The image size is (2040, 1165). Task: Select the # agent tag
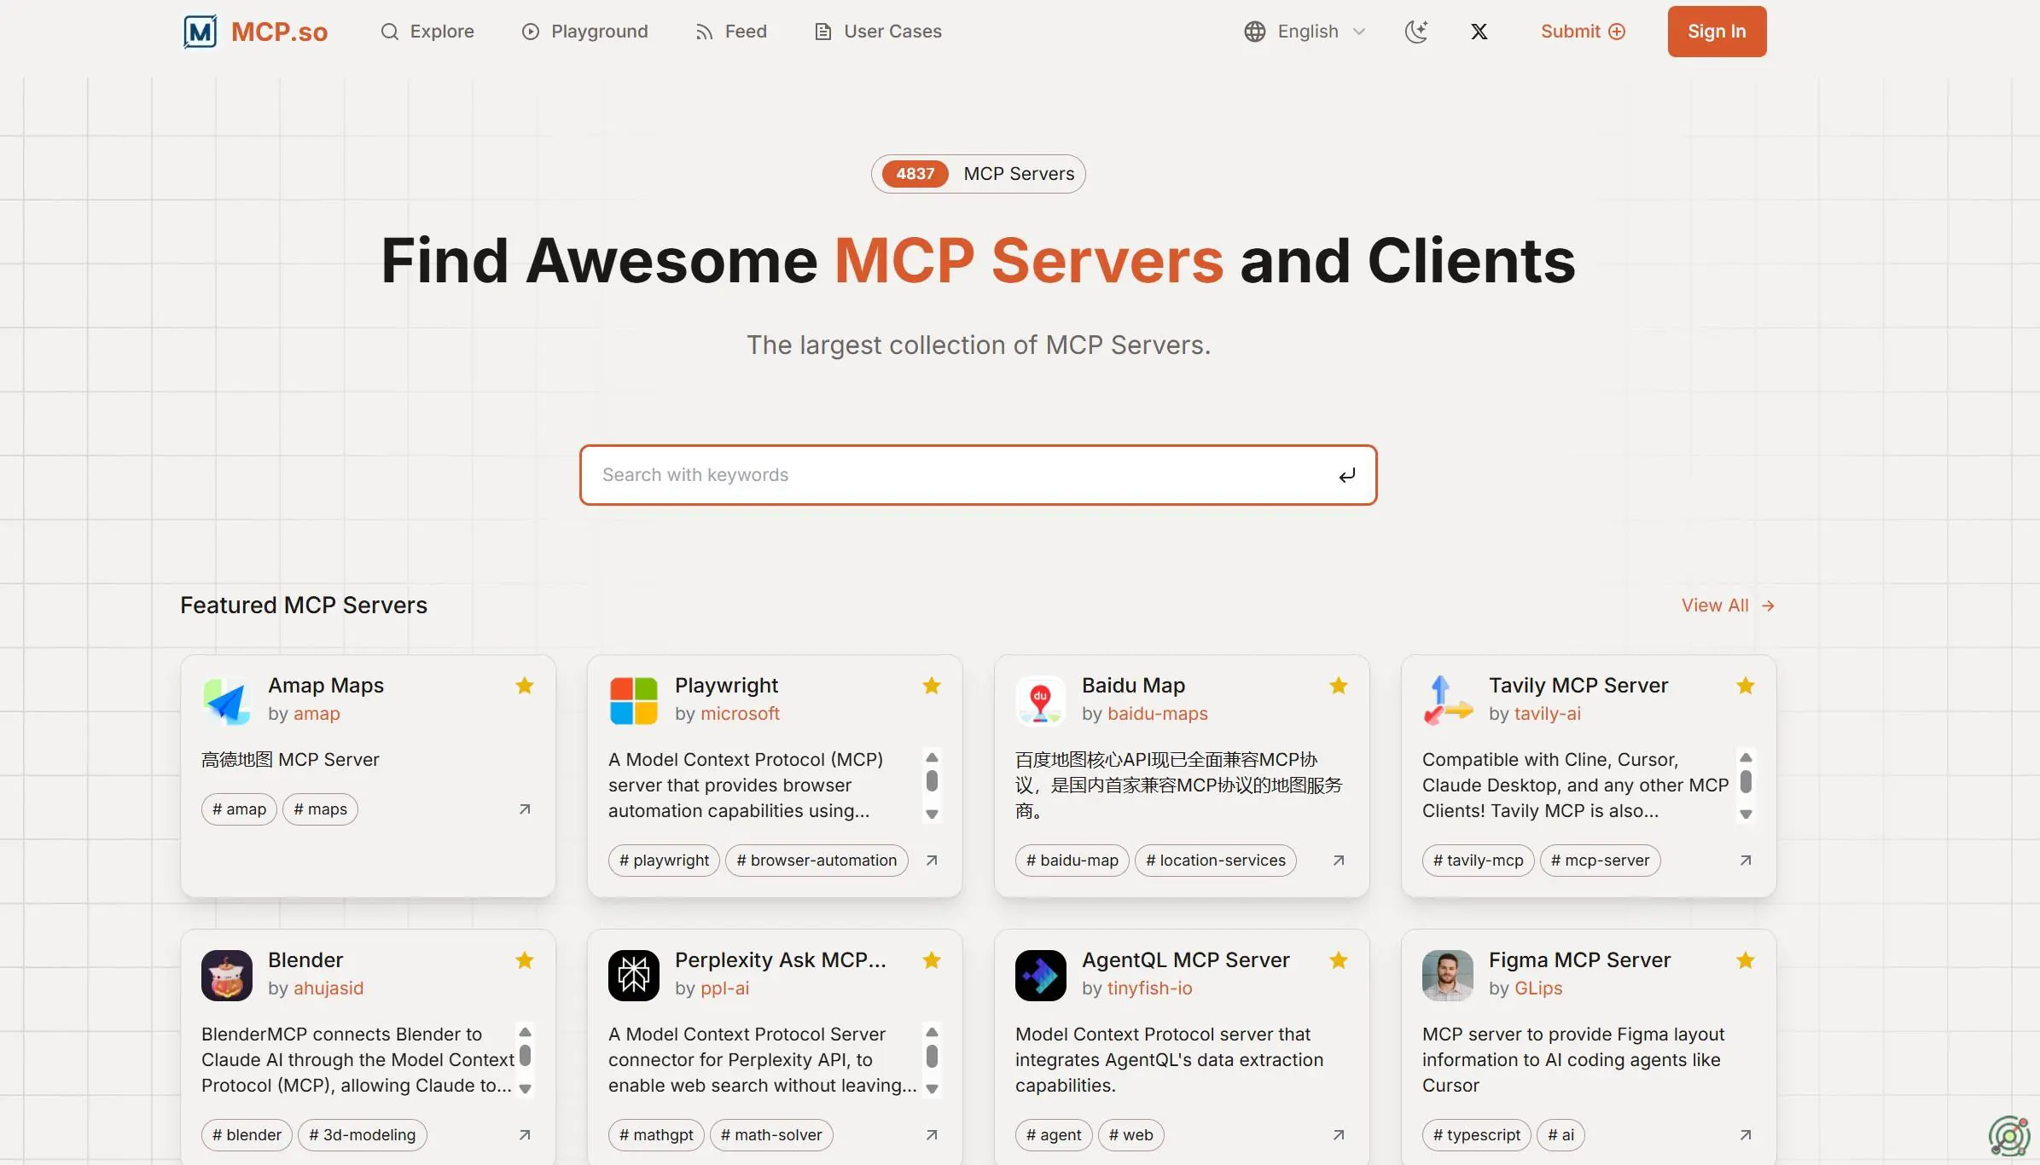point(1054,1135)
